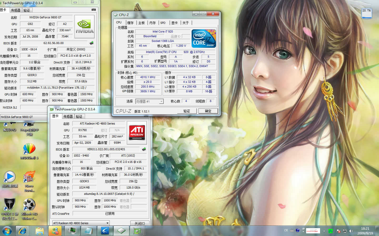Click the ATI BIOS version VER011.022.001.005.032405
The image size is (379, 236).
[x=106, y=149]
